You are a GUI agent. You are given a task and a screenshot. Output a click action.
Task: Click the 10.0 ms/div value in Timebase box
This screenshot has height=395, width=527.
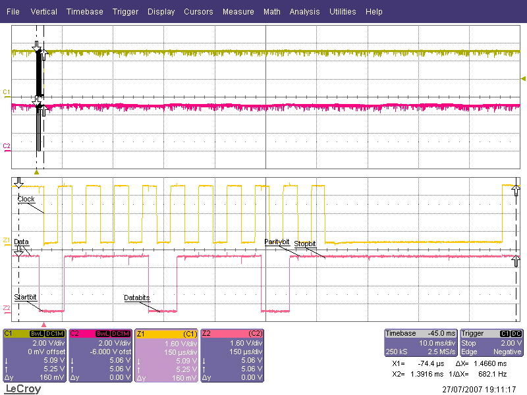pyautogui.click(x=437, y=343)
